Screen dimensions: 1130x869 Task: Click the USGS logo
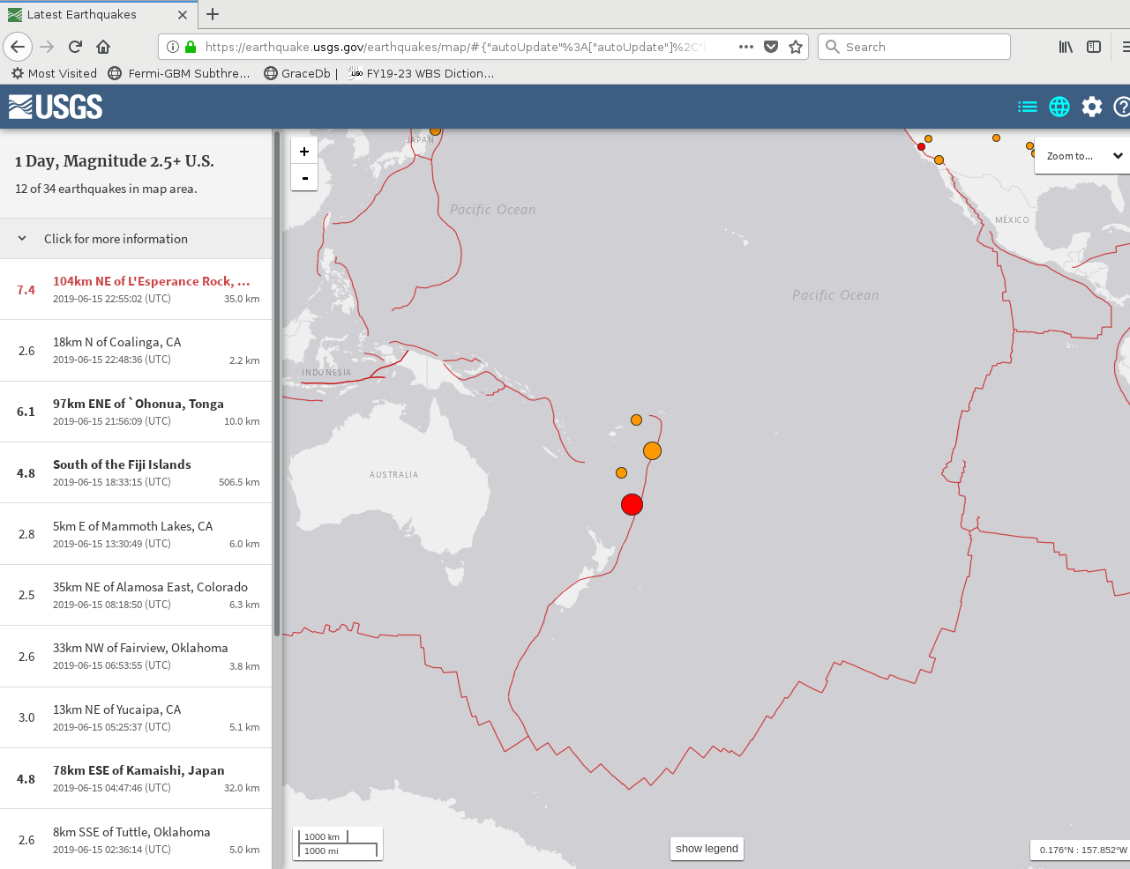point(56,107)
